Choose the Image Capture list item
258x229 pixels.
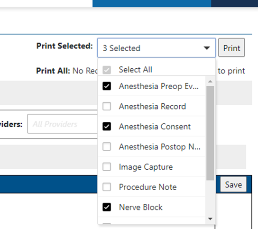tap(152, 166)
